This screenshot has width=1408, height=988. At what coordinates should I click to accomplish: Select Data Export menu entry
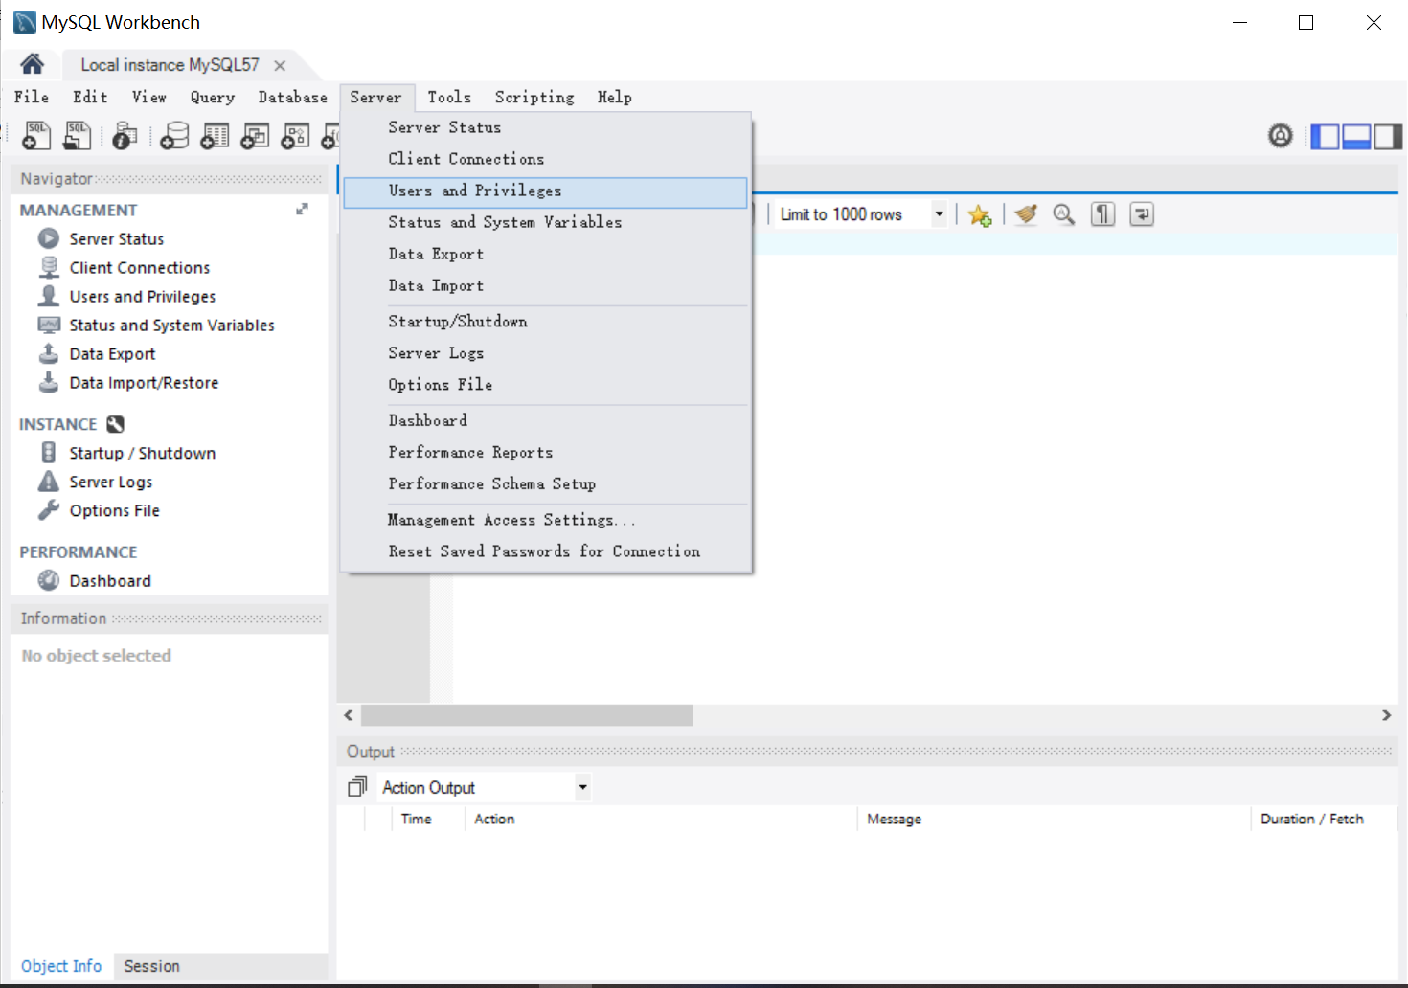545,254
